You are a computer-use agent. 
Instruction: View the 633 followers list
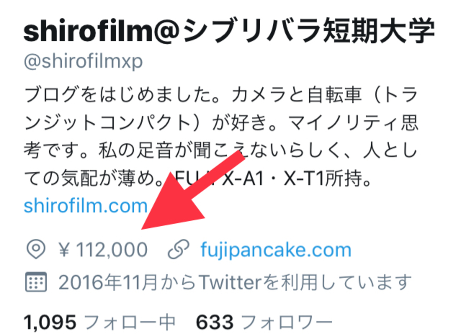coord(264,322)
